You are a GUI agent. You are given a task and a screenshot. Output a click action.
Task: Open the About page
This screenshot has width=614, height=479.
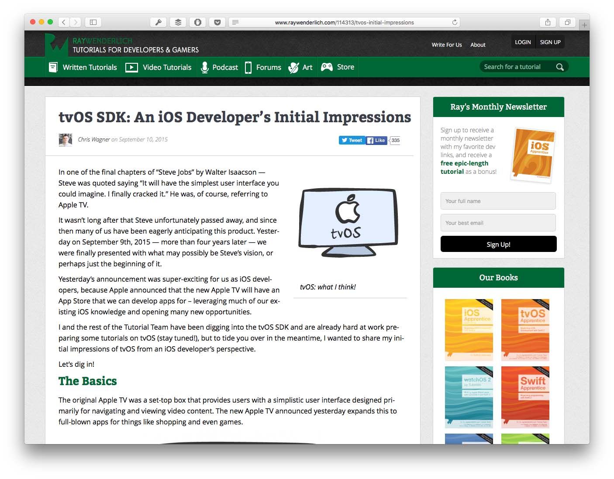point(478,45)
